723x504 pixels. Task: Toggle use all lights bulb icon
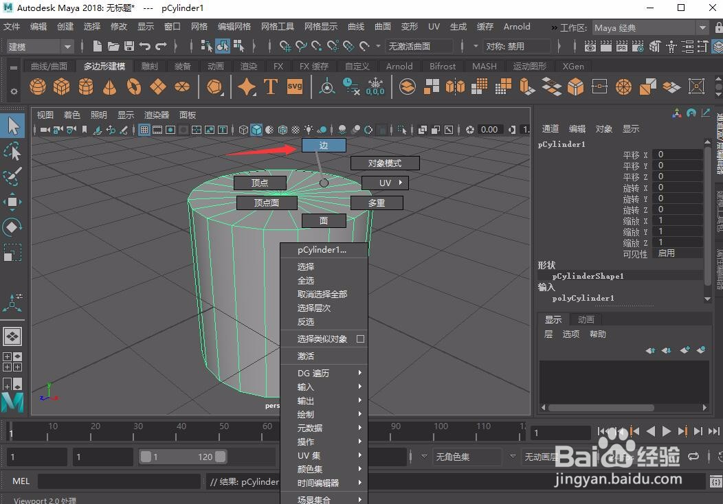(x=308, y=130)
